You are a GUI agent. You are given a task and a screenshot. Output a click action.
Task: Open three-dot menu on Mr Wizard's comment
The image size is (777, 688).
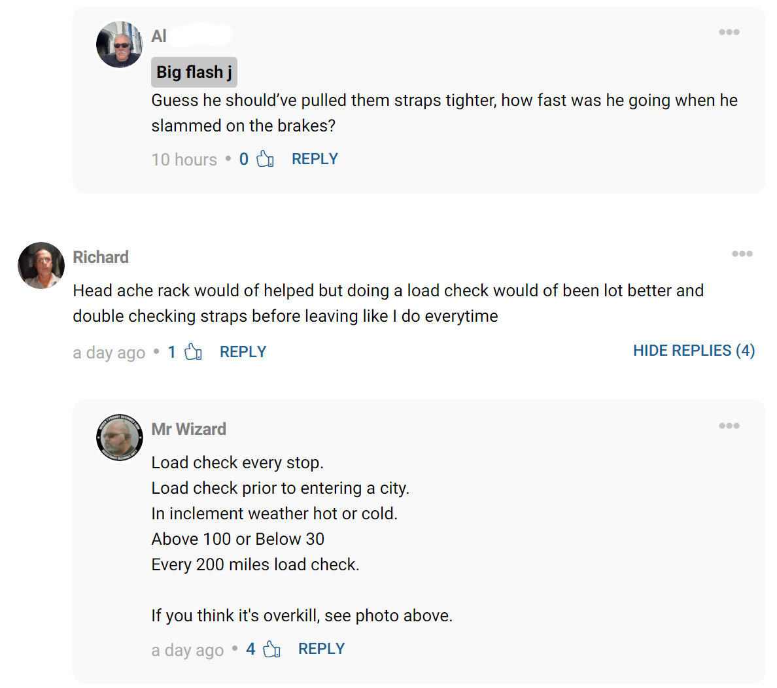[x=729, y=426]
